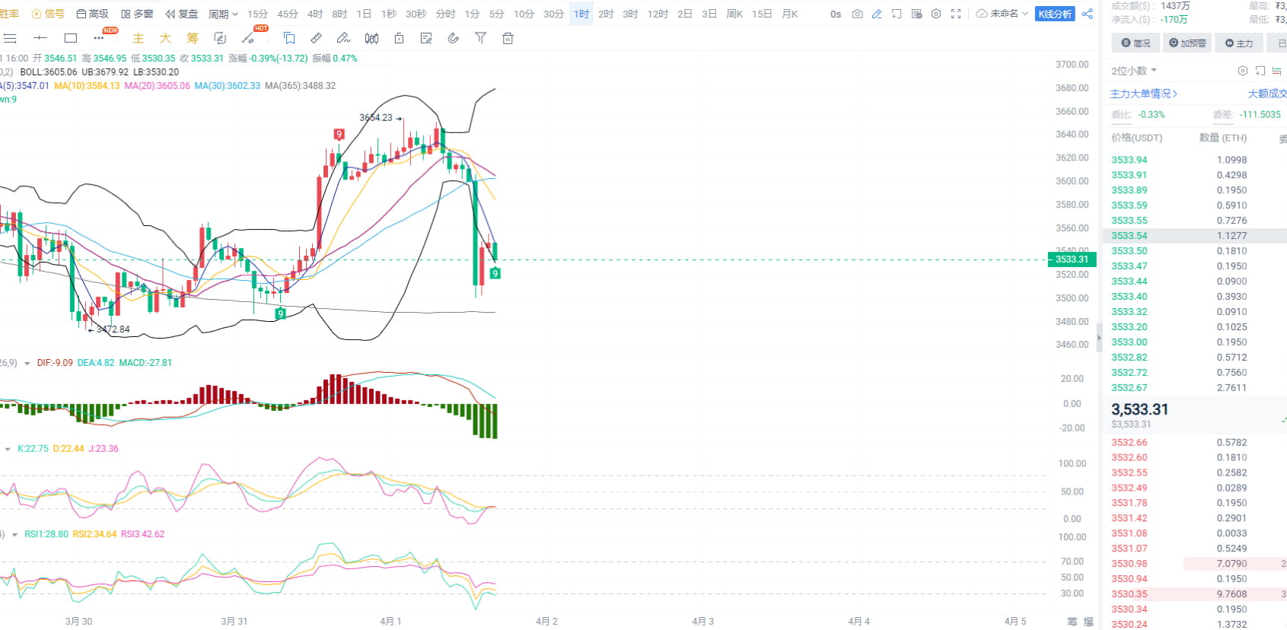Image resolution: width=1287 pixels, height=630 pixels.
Task: Click the filter funnel icon
Action: pos(480,38)
